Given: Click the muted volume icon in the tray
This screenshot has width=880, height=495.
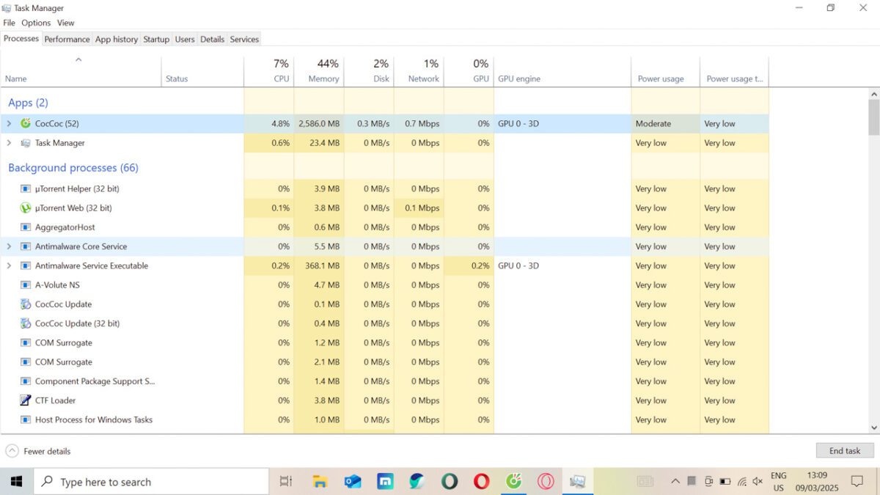Looking at the screenshot, I should click(x=758, y=482).
